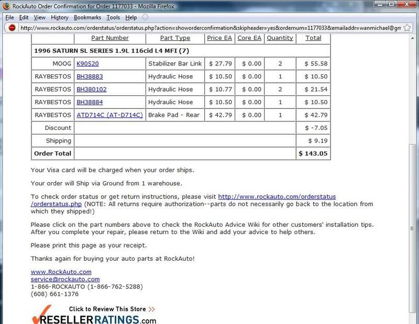Click the URL address field

pos(211,28)
